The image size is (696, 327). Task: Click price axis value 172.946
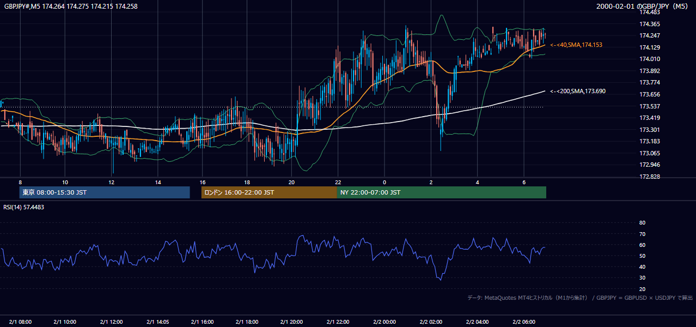click(650, 165)
